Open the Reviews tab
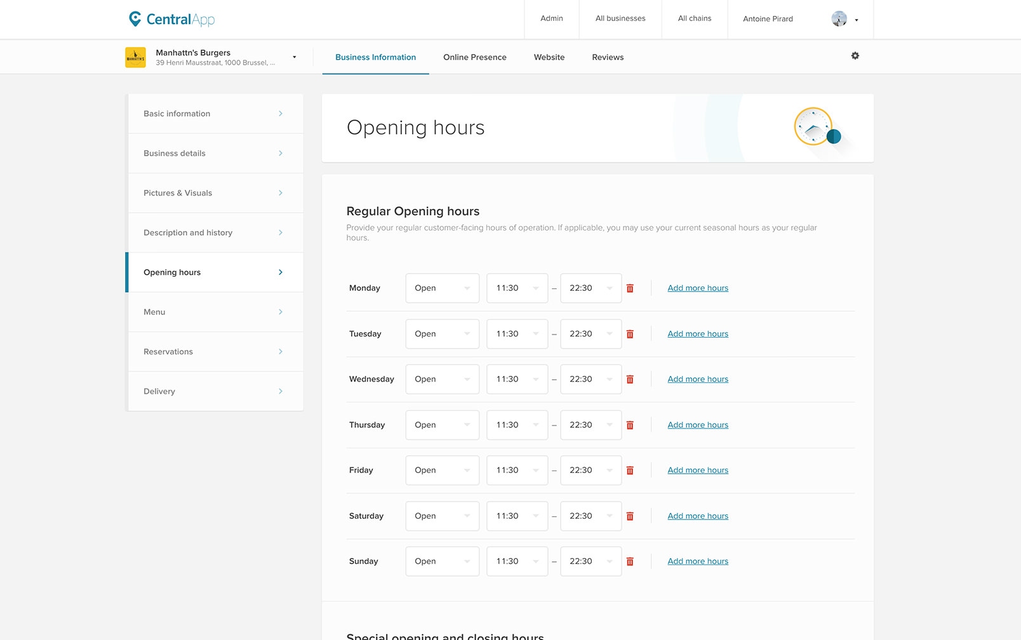This screenshot has width=1021, height=640. (x=608, y=57)
